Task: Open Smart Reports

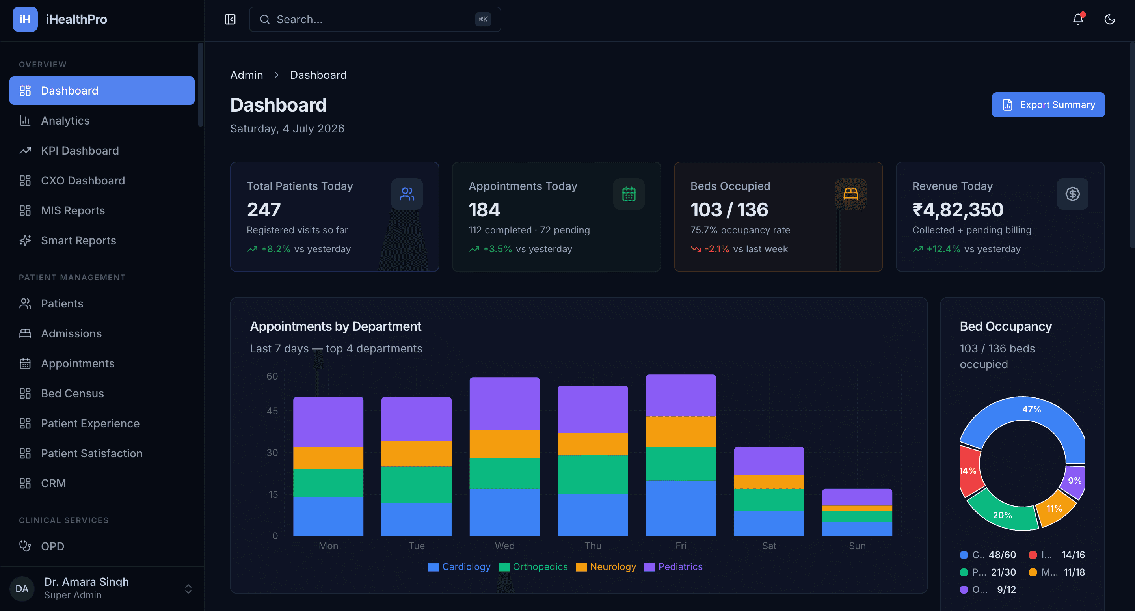Action: tap(102, 241)
